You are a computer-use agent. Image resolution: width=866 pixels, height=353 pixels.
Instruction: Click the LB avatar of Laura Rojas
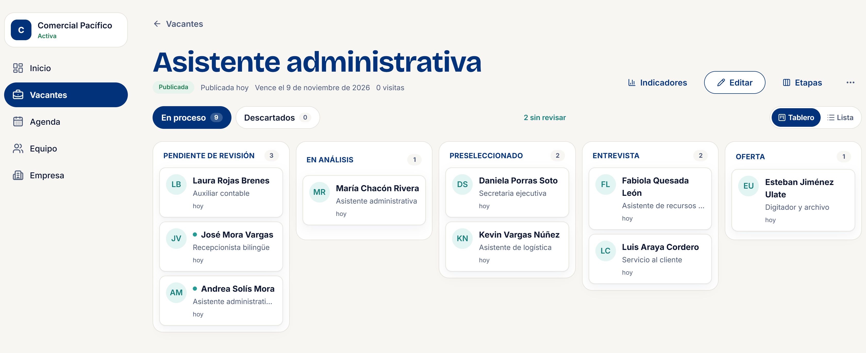point(176,184)
